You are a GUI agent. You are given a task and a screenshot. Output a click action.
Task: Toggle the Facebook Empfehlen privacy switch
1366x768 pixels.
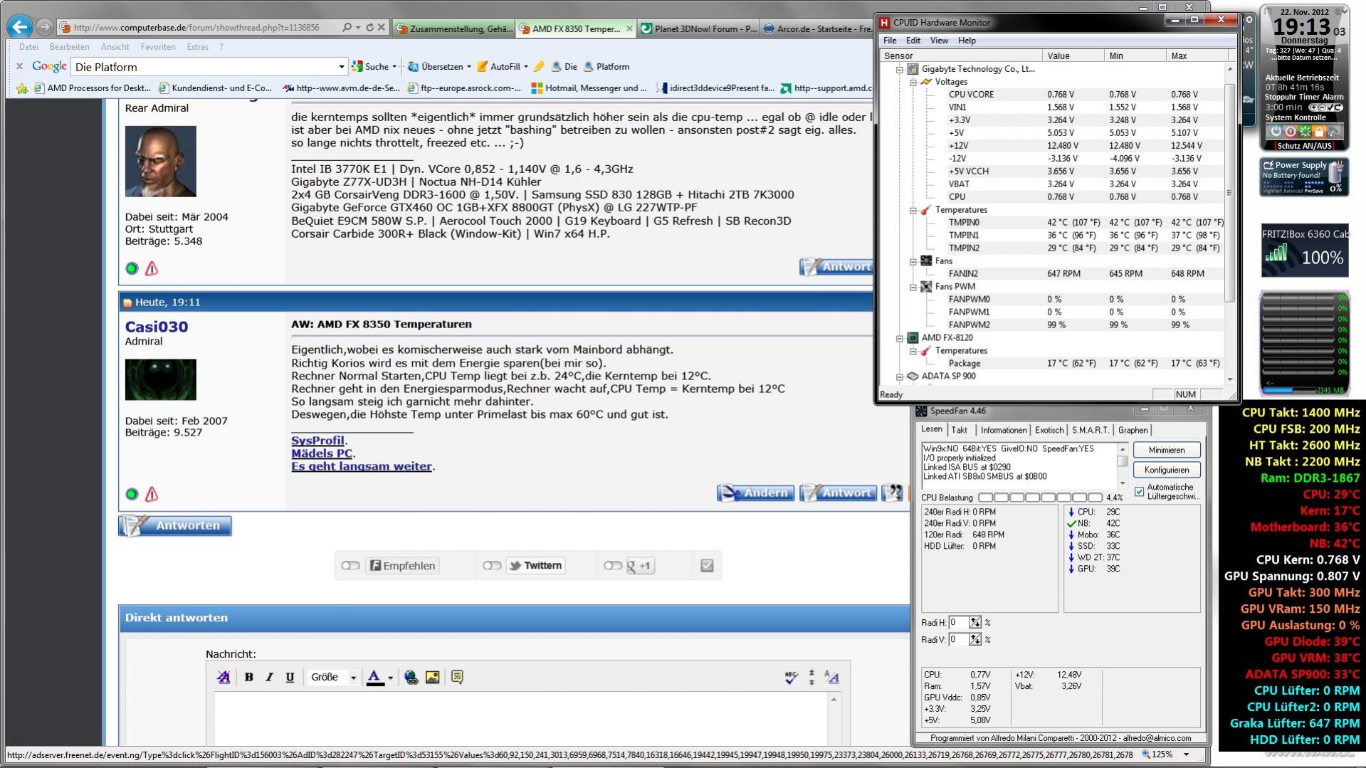click(350, 566)
